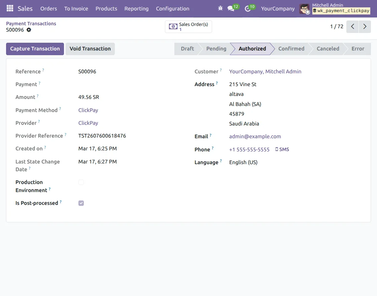Viewport: 377px width, 296px height.
Task: Click the amount value 49.56 SR
Action: tap(89, 97)
